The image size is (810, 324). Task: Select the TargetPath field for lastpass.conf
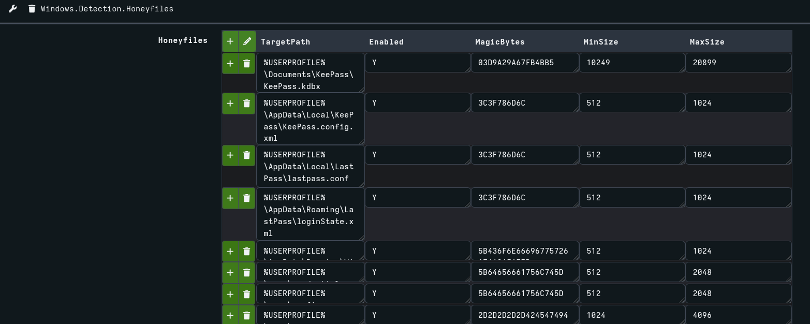pos(310,167)
